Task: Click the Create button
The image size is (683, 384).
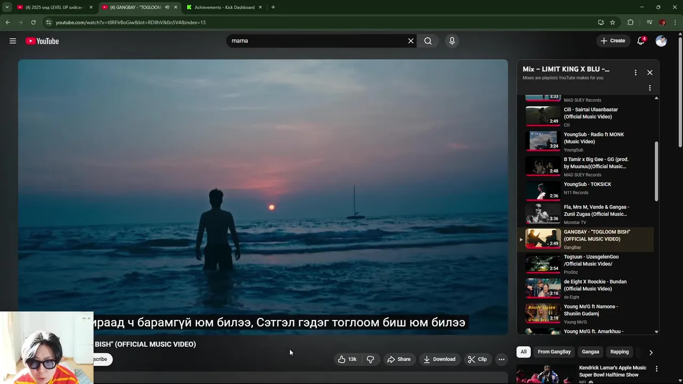Action: coord(613,41)
